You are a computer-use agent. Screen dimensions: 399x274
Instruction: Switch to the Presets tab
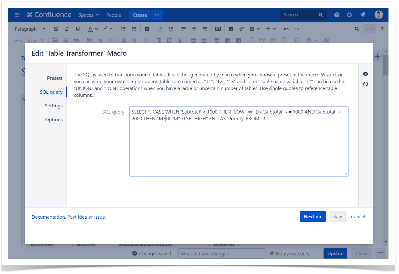[x=55, y=78]
